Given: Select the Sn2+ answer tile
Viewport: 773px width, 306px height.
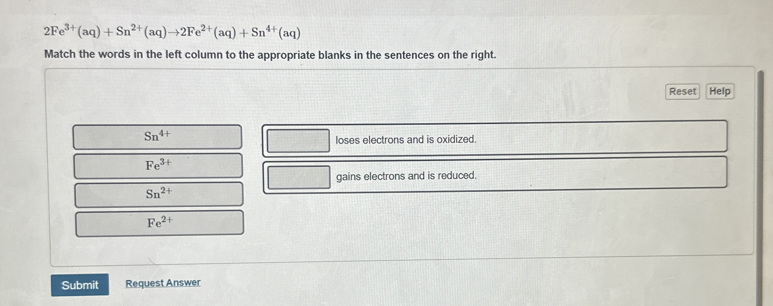Looking at the screenshot, I should click(x=159, y=194).
